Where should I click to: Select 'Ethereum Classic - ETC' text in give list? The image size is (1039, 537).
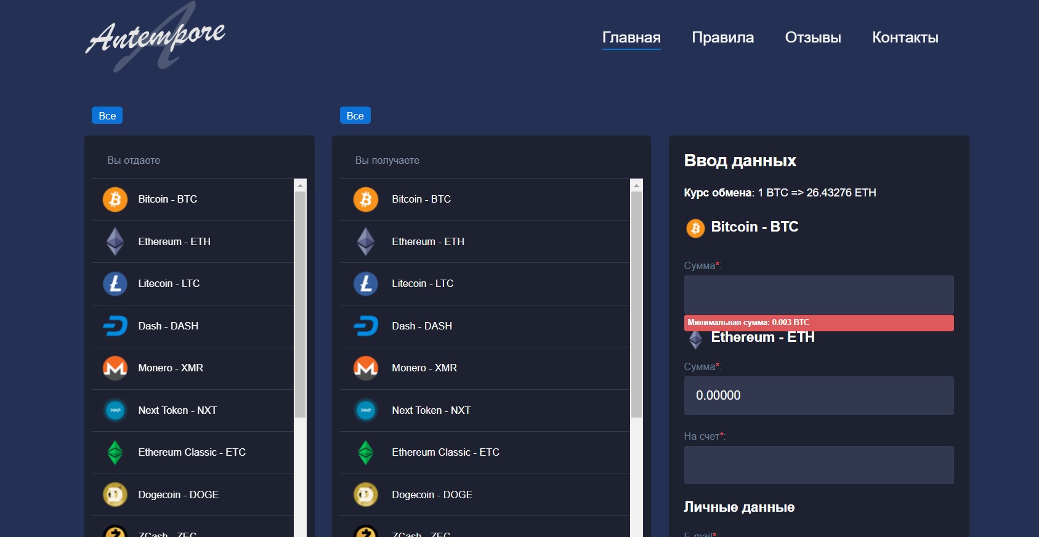(x=192, y=453)
